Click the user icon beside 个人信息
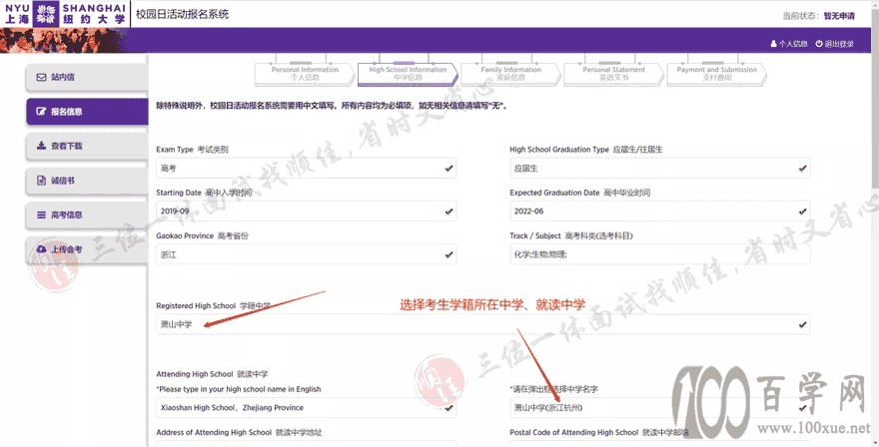 tap(773, 44)
